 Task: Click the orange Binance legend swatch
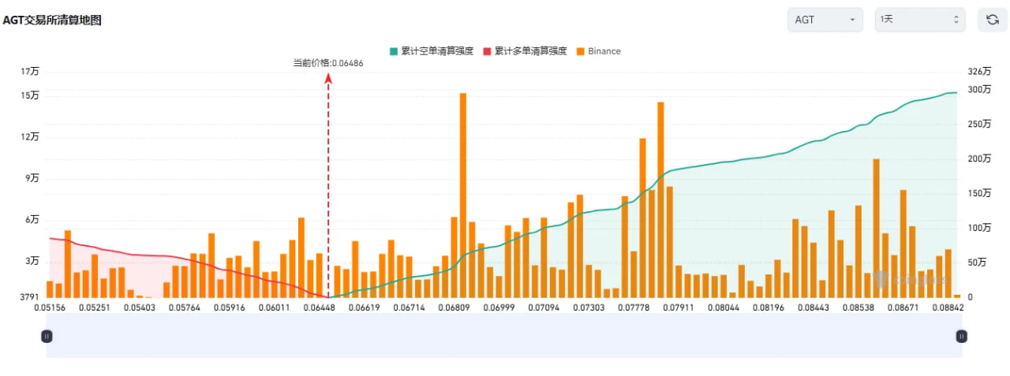[x=581, y=51]
